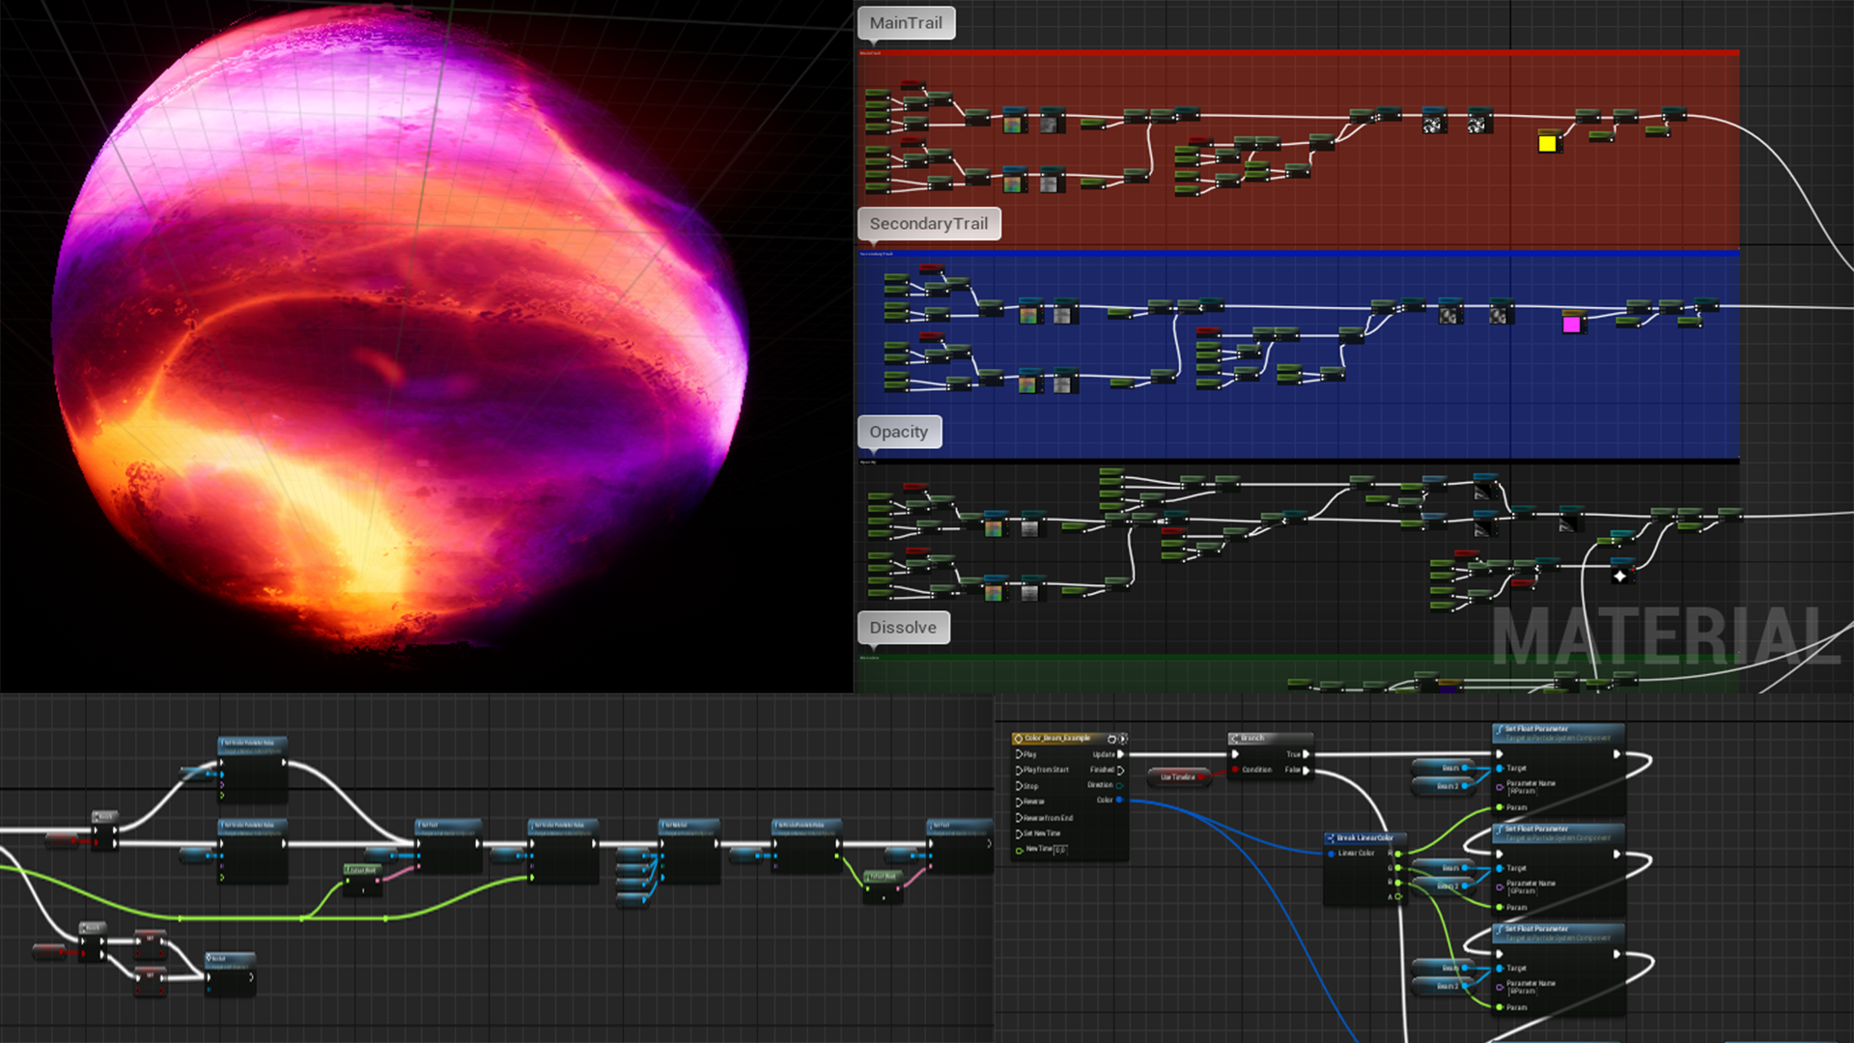Select the Dissolve comment header
This screenshot has height=1043, width=1854.
[x=903, y=628]
